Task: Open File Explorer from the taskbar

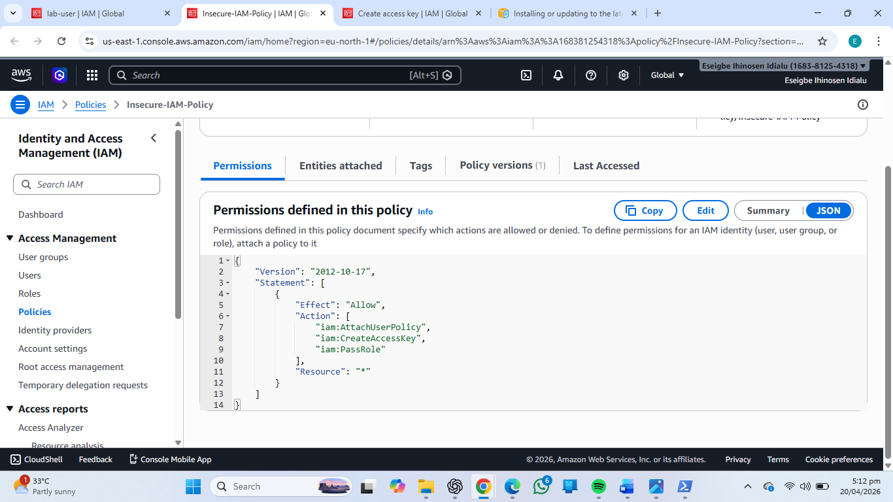Action: [426, 486]
